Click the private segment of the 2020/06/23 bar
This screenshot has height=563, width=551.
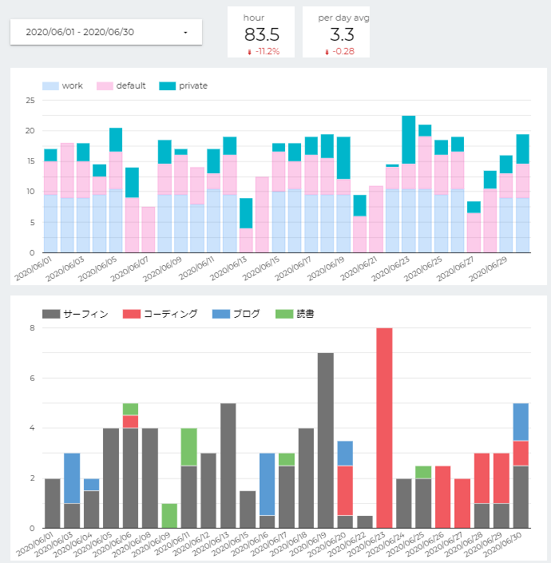[x=409, y=140]
